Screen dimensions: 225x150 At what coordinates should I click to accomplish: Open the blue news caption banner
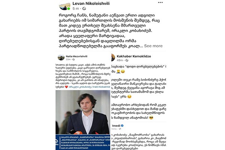[83, 142]
